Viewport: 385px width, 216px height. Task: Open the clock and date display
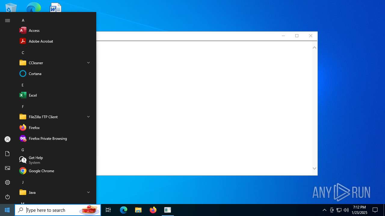359,210
